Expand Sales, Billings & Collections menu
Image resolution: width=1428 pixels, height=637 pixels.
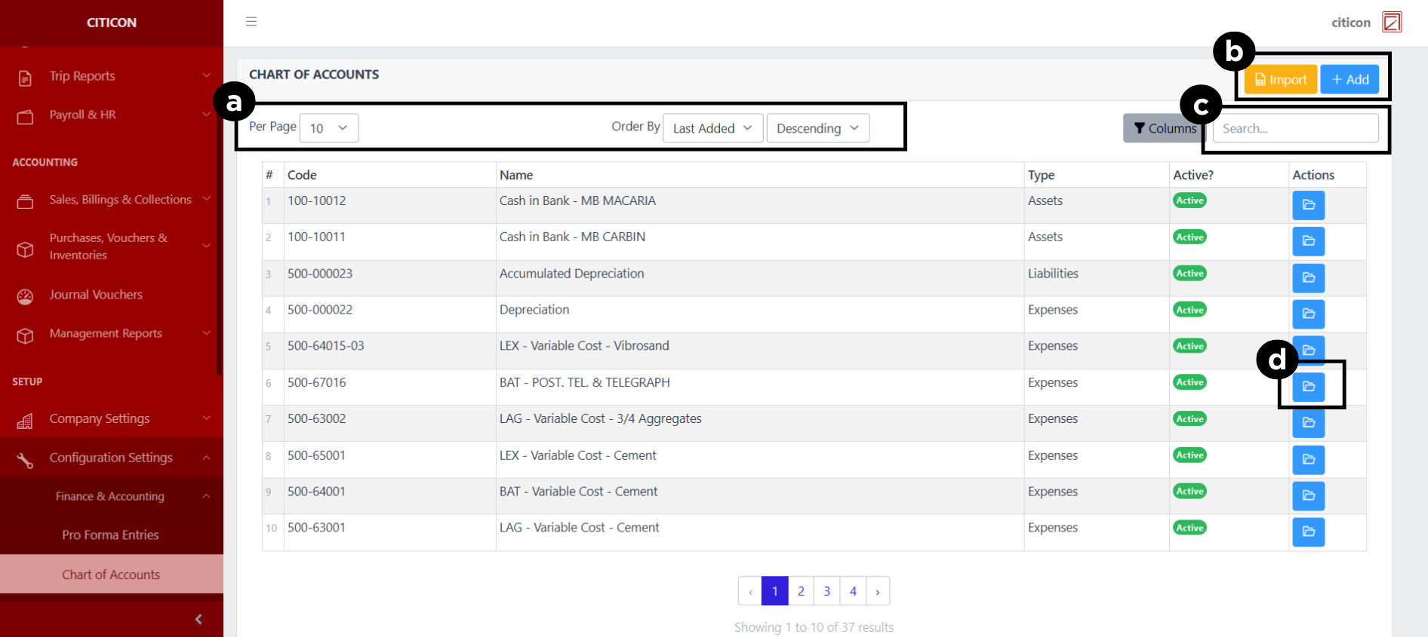point(111,200)
